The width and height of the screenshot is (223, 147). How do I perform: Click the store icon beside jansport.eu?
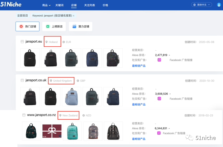(x=22, y=42)
